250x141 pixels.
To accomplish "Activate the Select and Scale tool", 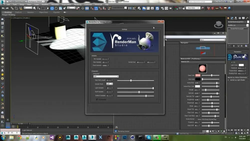I will pos(60,8).
